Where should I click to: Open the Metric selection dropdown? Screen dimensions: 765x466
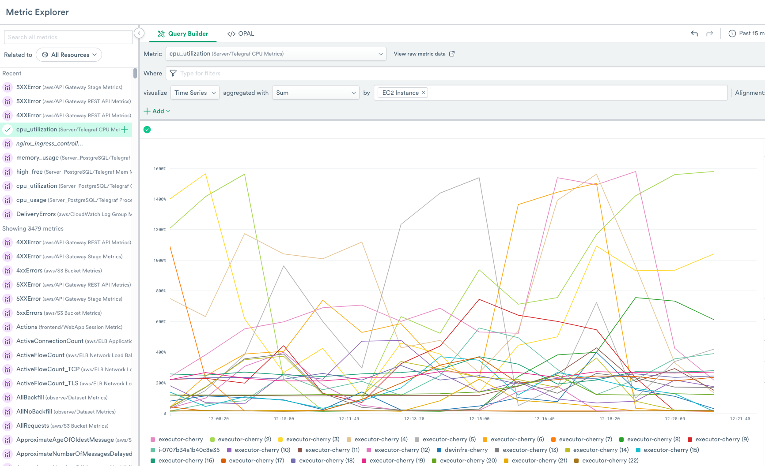[x=276, y=54]
